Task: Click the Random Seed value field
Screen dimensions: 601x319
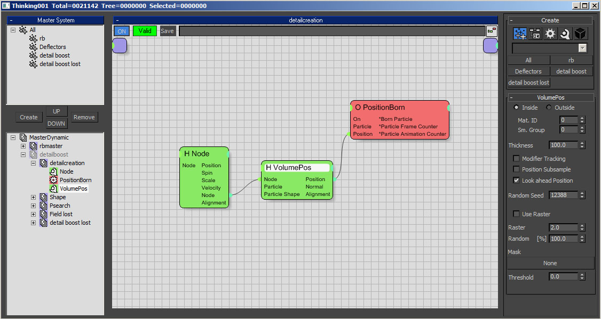Action: 563,195
